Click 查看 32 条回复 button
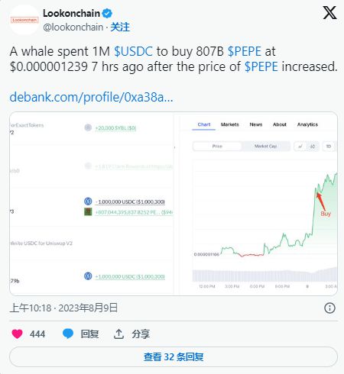 coord(174,356)
